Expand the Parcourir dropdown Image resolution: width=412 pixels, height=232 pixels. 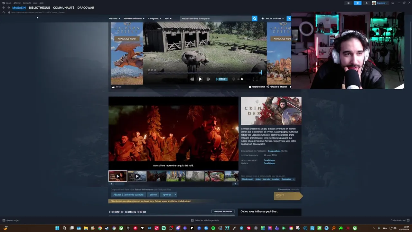[x=114, y=18]
